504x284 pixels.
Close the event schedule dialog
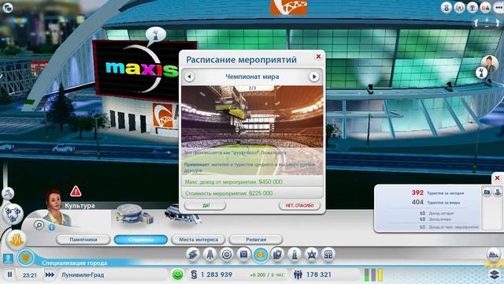[318, 57]
